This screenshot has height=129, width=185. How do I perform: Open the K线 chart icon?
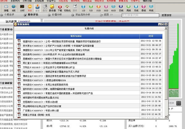[x=14, y=7]
